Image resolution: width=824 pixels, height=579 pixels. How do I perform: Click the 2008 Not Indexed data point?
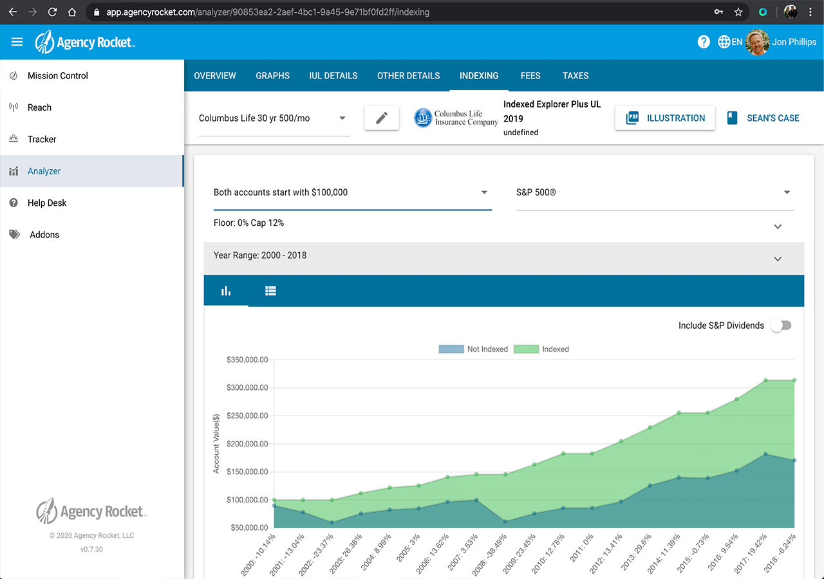(x=505, y=522)
